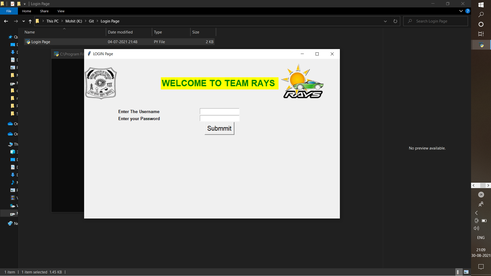The image size is (491, 276).
Task: Open the address bar history dropdown
Action: point(385,21)
